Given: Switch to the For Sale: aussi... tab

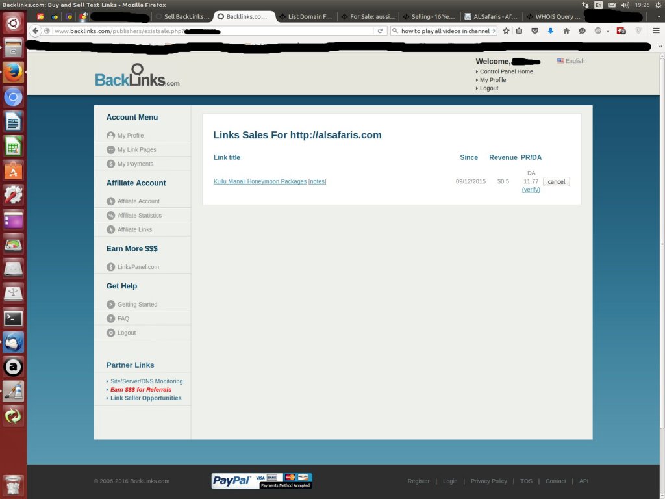Looking at the screenshot, I should (x=368, y=16).
